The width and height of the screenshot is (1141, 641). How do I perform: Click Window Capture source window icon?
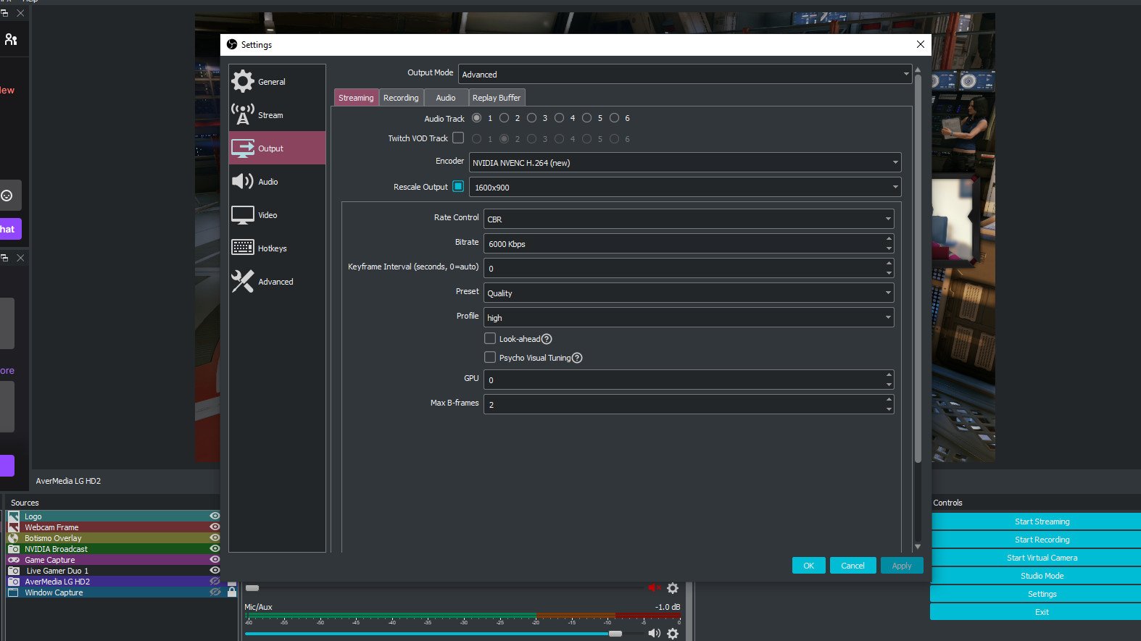(x=14, y=592)
